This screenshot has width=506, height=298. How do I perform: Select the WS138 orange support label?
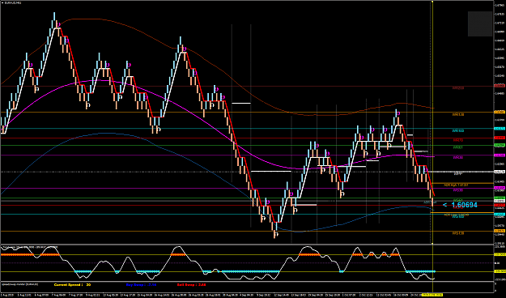tap(458, 233)
